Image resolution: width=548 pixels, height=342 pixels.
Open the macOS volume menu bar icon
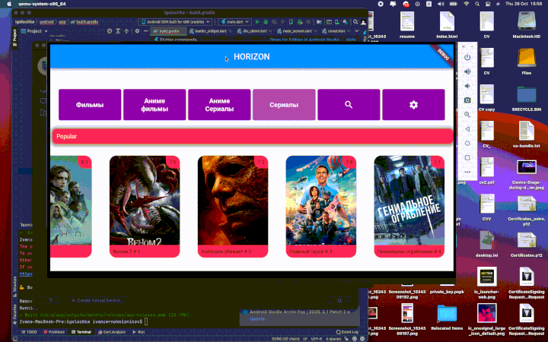point(441,4)
